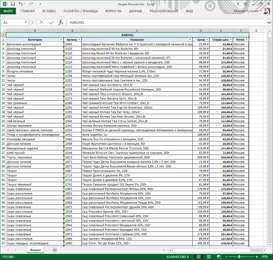The width and height of the screenshot is (273, 260).
Task: Save the workbook with the floppy disk icon
Action: point(13,4)
